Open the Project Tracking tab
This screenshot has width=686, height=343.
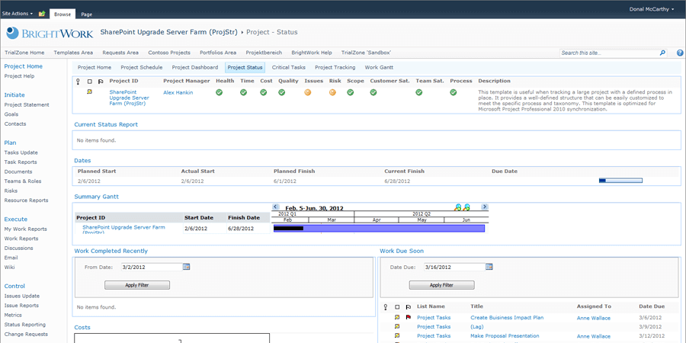tap(335, 67)
